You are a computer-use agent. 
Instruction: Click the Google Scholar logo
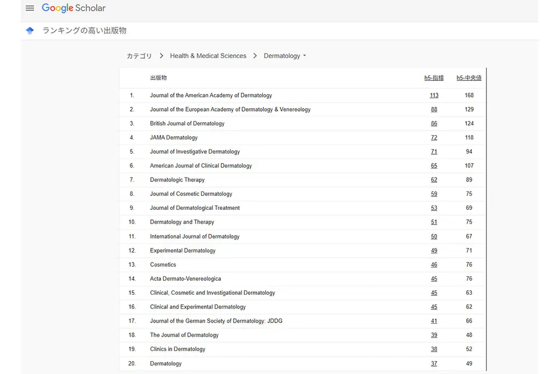(x=73, y=8)
